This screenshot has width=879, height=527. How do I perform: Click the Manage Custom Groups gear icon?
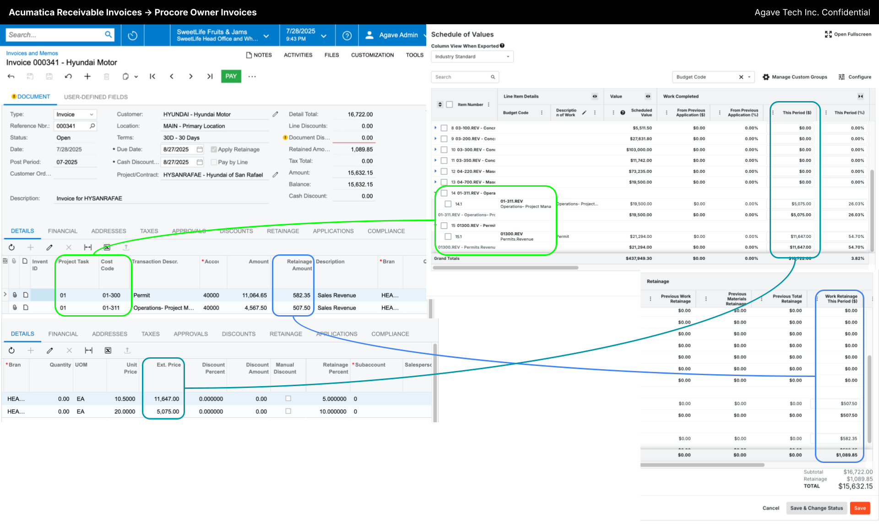pyautogui.click(x=766, y=77)
